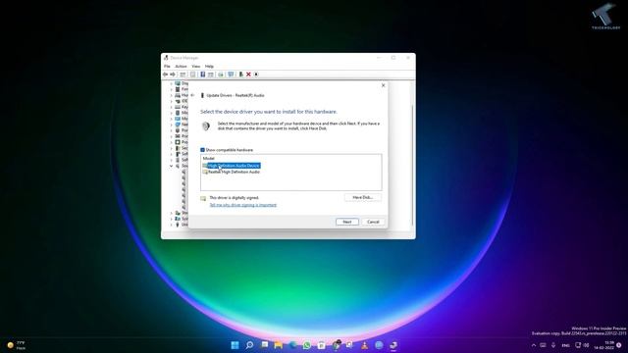Click the green Update driver toolbar icon
The image size is (628, 353).
pyautogui.click(x=240, y=75)
